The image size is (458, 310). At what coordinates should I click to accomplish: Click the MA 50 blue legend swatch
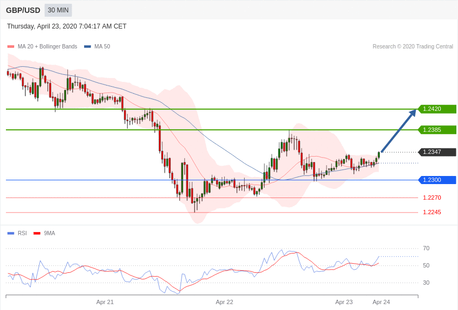(87, 47)
